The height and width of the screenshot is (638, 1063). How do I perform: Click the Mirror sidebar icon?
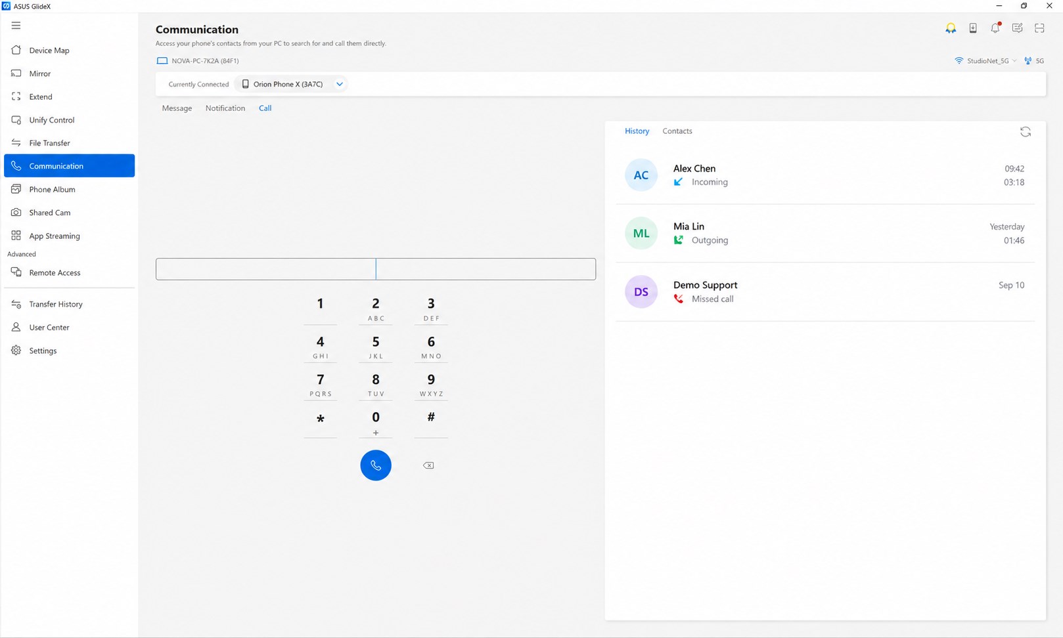[16, 74]
